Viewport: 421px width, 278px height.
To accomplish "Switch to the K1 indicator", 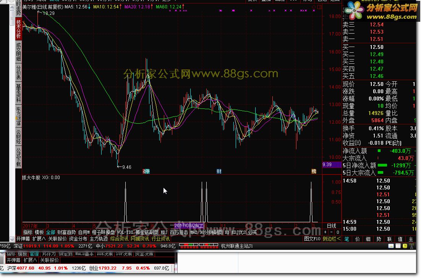I will coord(227,233).
